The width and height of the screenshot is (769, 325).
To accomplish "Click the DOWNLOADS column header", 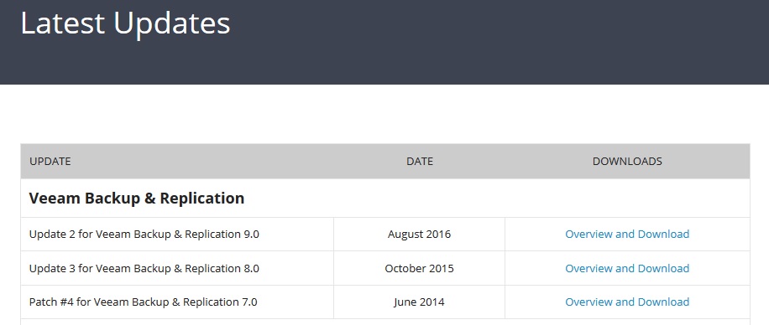I will coord(627,161).
